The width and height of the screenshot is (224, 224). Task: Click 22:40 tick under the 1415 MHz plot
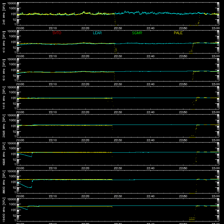[x=150, y=112]
